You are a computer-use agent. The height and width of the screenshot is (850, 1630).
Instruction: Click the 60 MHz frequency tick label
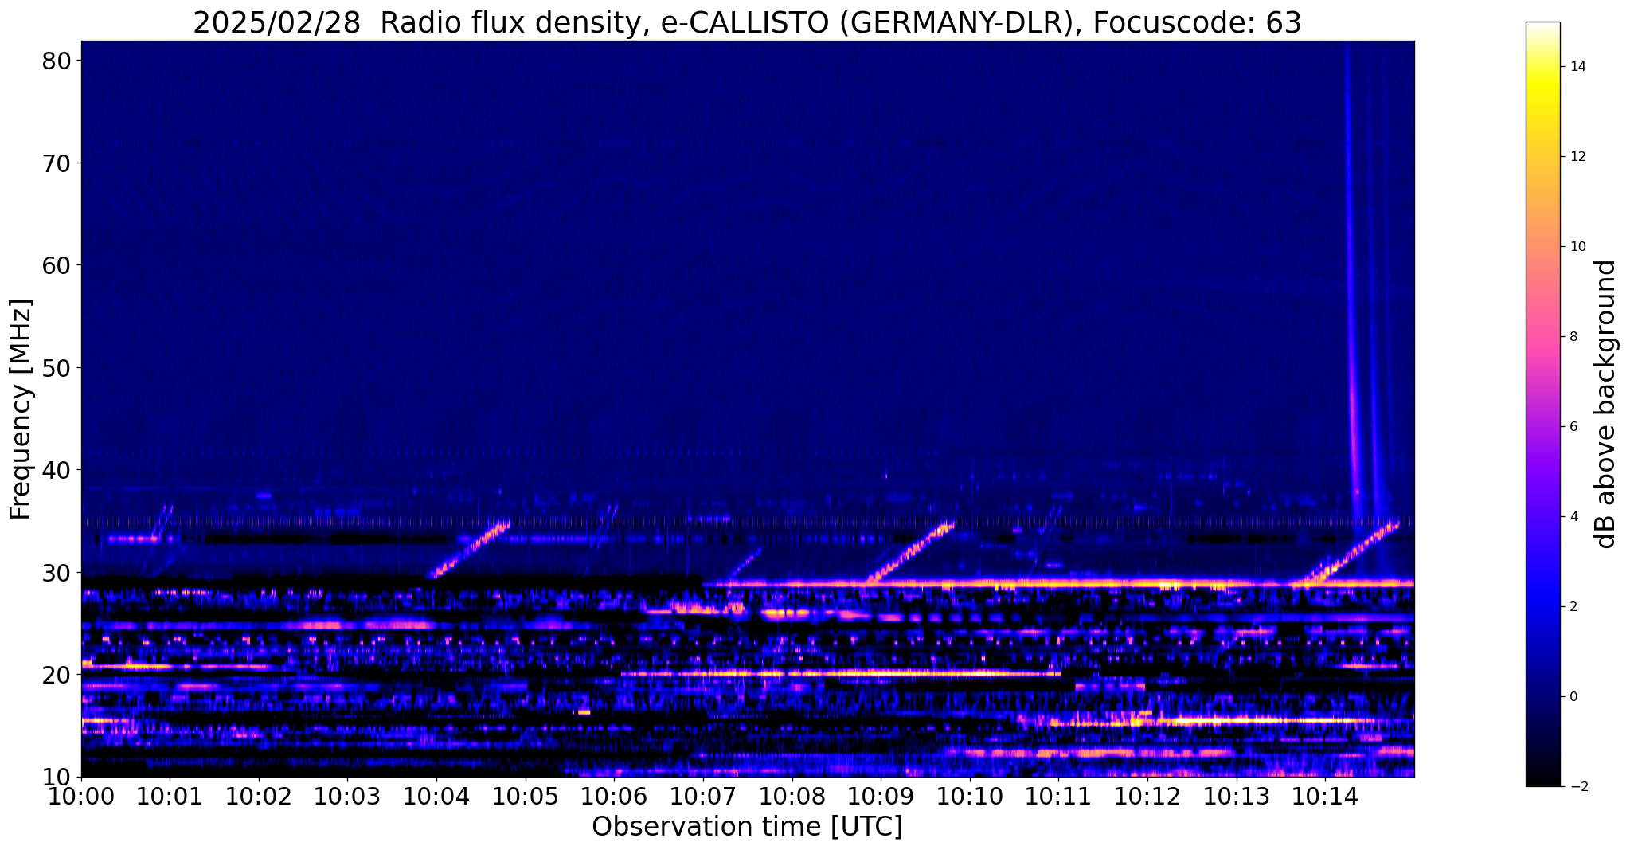coord(57,265)
